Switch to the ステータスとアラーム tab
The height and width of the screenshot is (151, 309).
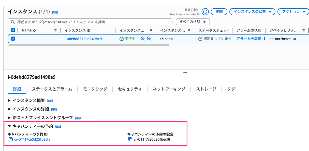pos(52,89)
